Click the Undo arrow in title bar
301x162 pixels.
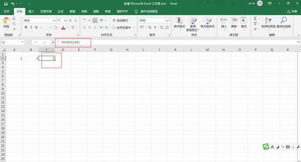point(13,4)
